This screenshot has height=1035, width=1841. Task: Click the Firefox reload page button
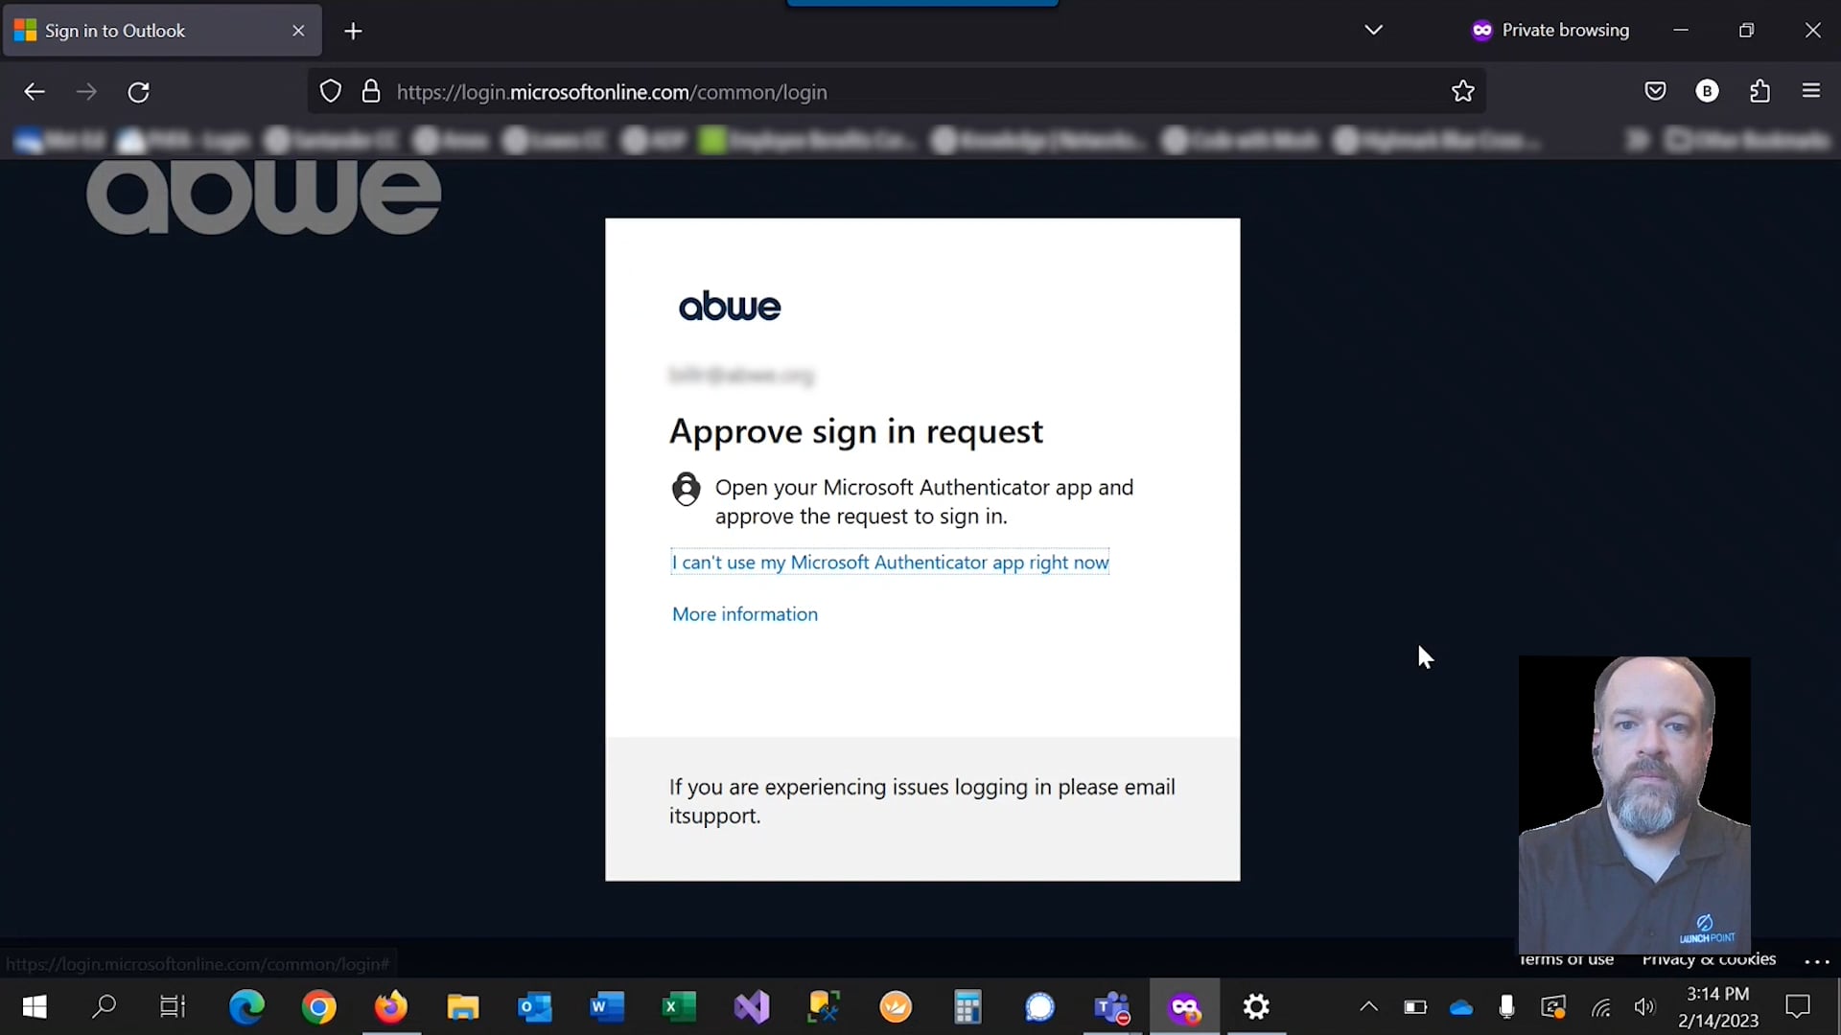pos(139,92)
